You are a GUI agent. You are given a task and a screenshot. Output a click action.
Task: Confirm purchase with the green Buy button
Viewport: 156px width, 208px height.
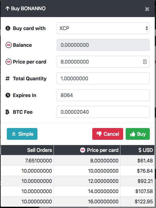click(138, 134)
